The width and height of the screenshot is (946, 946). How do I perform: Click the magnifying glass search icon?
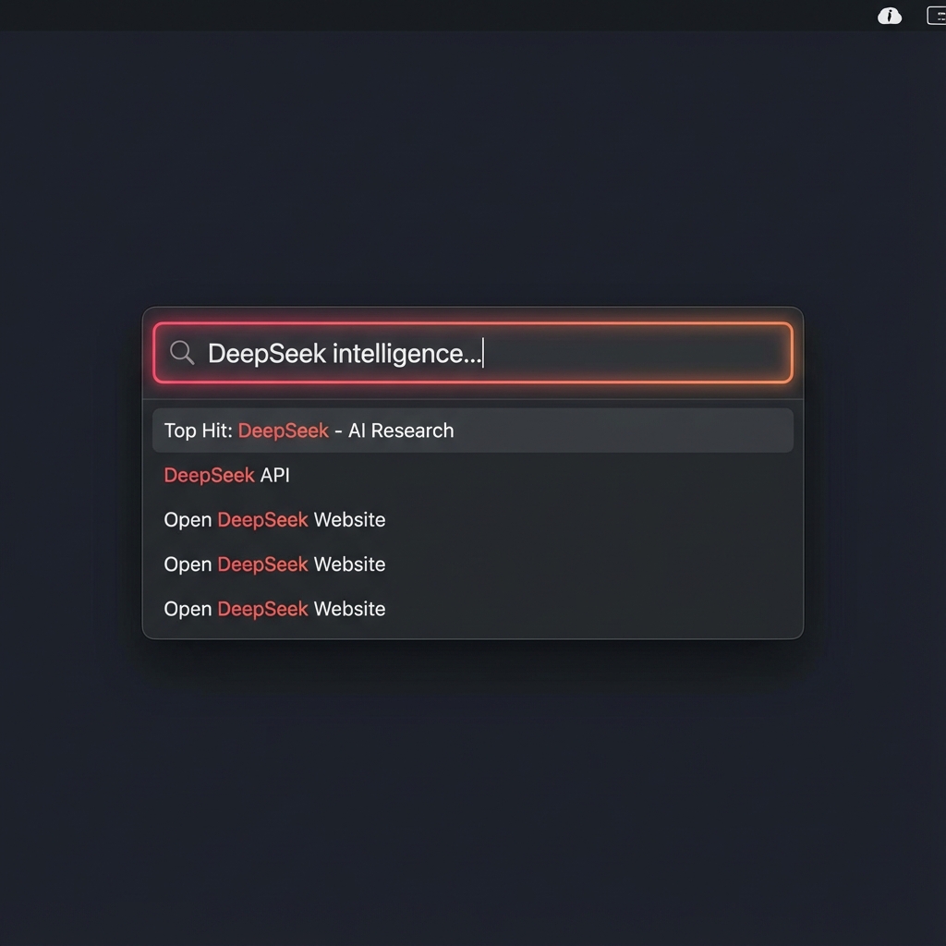click(x=182, y=353)
